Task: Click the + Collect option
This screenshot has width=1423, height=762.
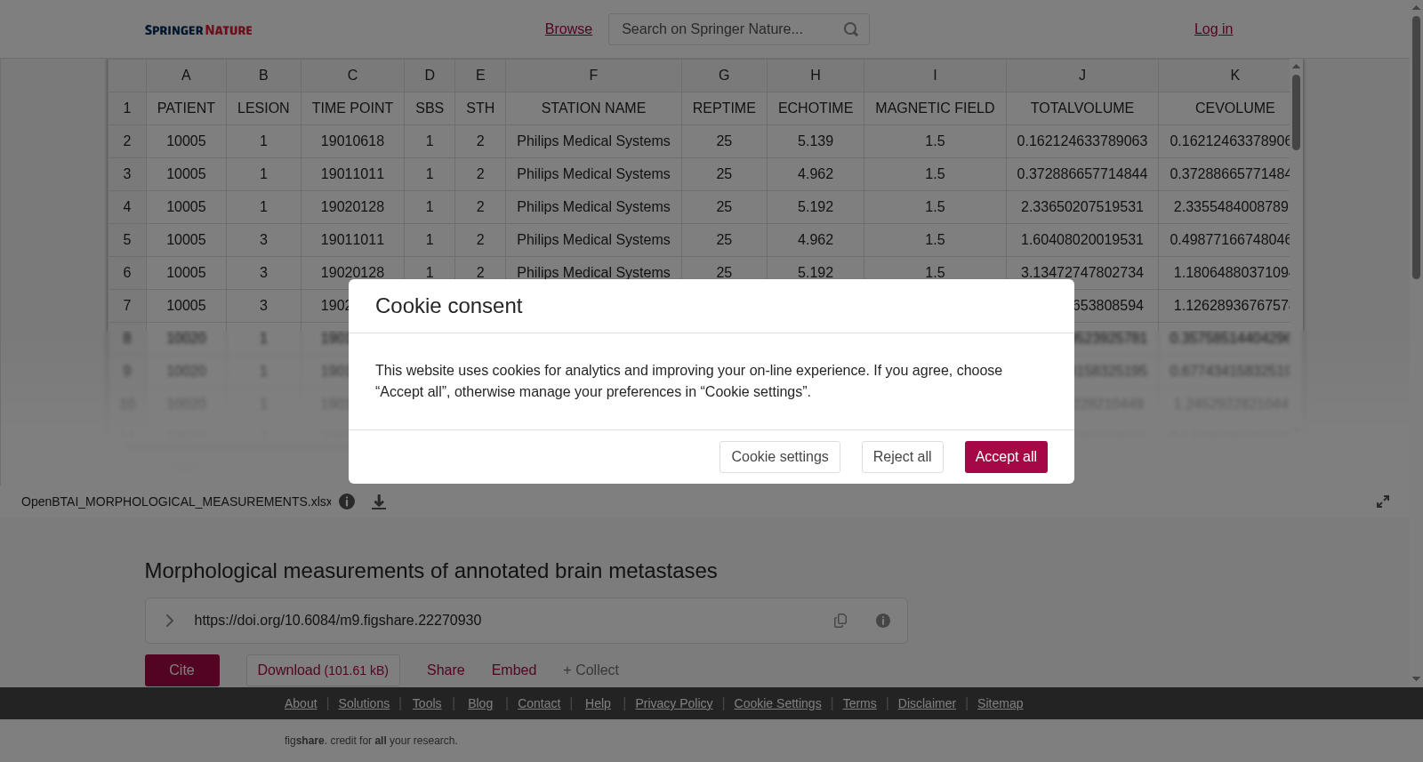Action: (x=591, y=670)
